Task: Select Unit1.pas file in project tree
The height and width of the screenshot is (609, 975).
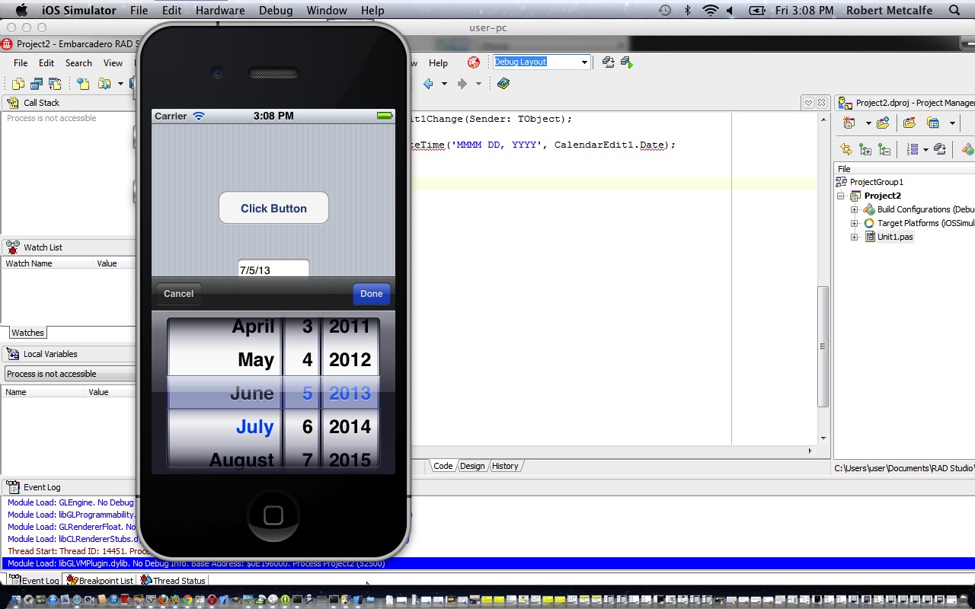Action: pos(895,237)
